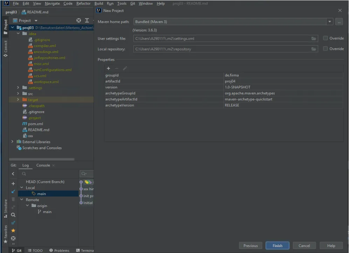Screen dimensions: 349x253
Task: Click the Maven icon next to pom.xml
Action: pyautogui.click(x=25, y=124)
